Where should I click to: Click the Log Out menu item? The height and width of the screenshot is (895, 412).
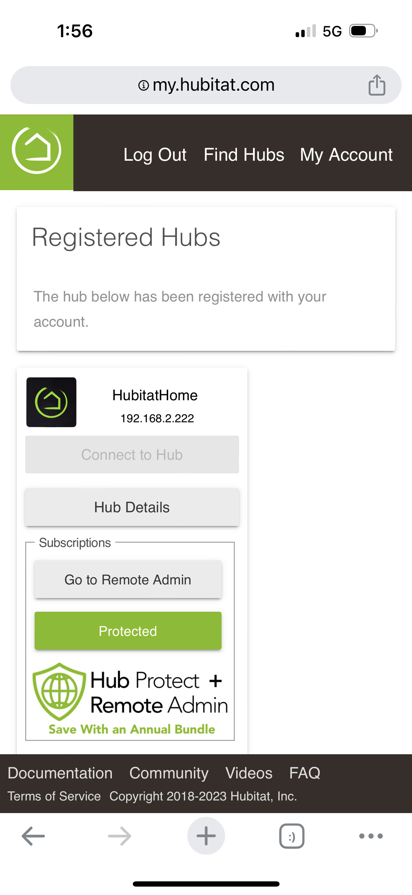(155, 155)
